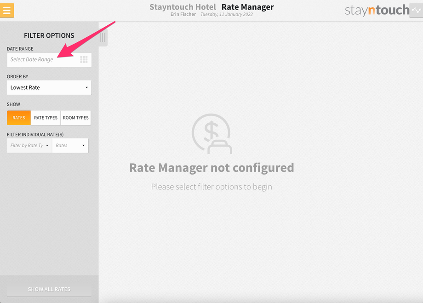Screen dimensions: 423x303
Task: Open the hamburger main menu
Action: (7, 10)
